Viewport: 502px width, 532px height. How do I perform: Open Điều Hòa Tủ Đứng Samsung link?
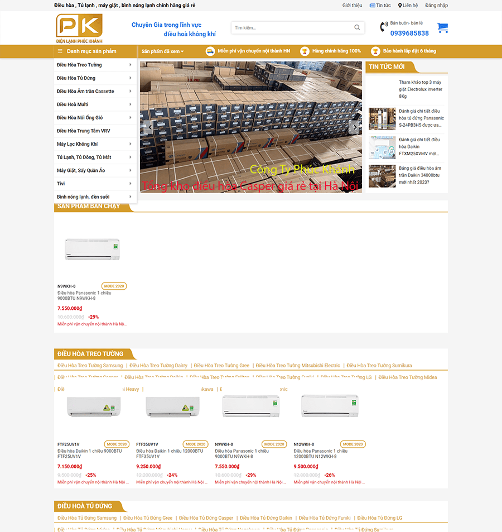[87, 517]
